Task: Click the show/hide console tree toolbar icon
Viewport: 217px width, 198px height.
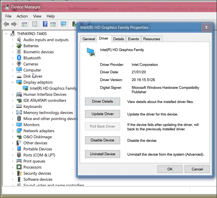Action: coord(25,24)
